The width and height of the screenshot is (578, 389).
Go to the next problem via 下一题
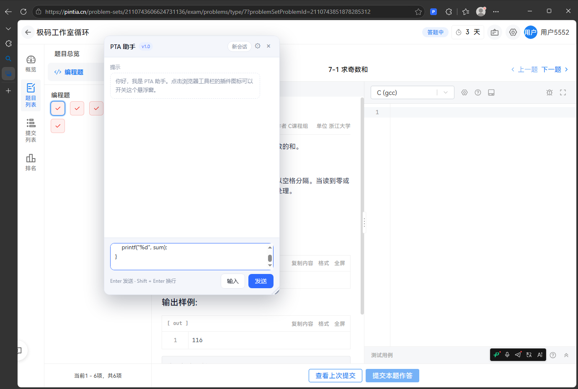coord(555,69)
